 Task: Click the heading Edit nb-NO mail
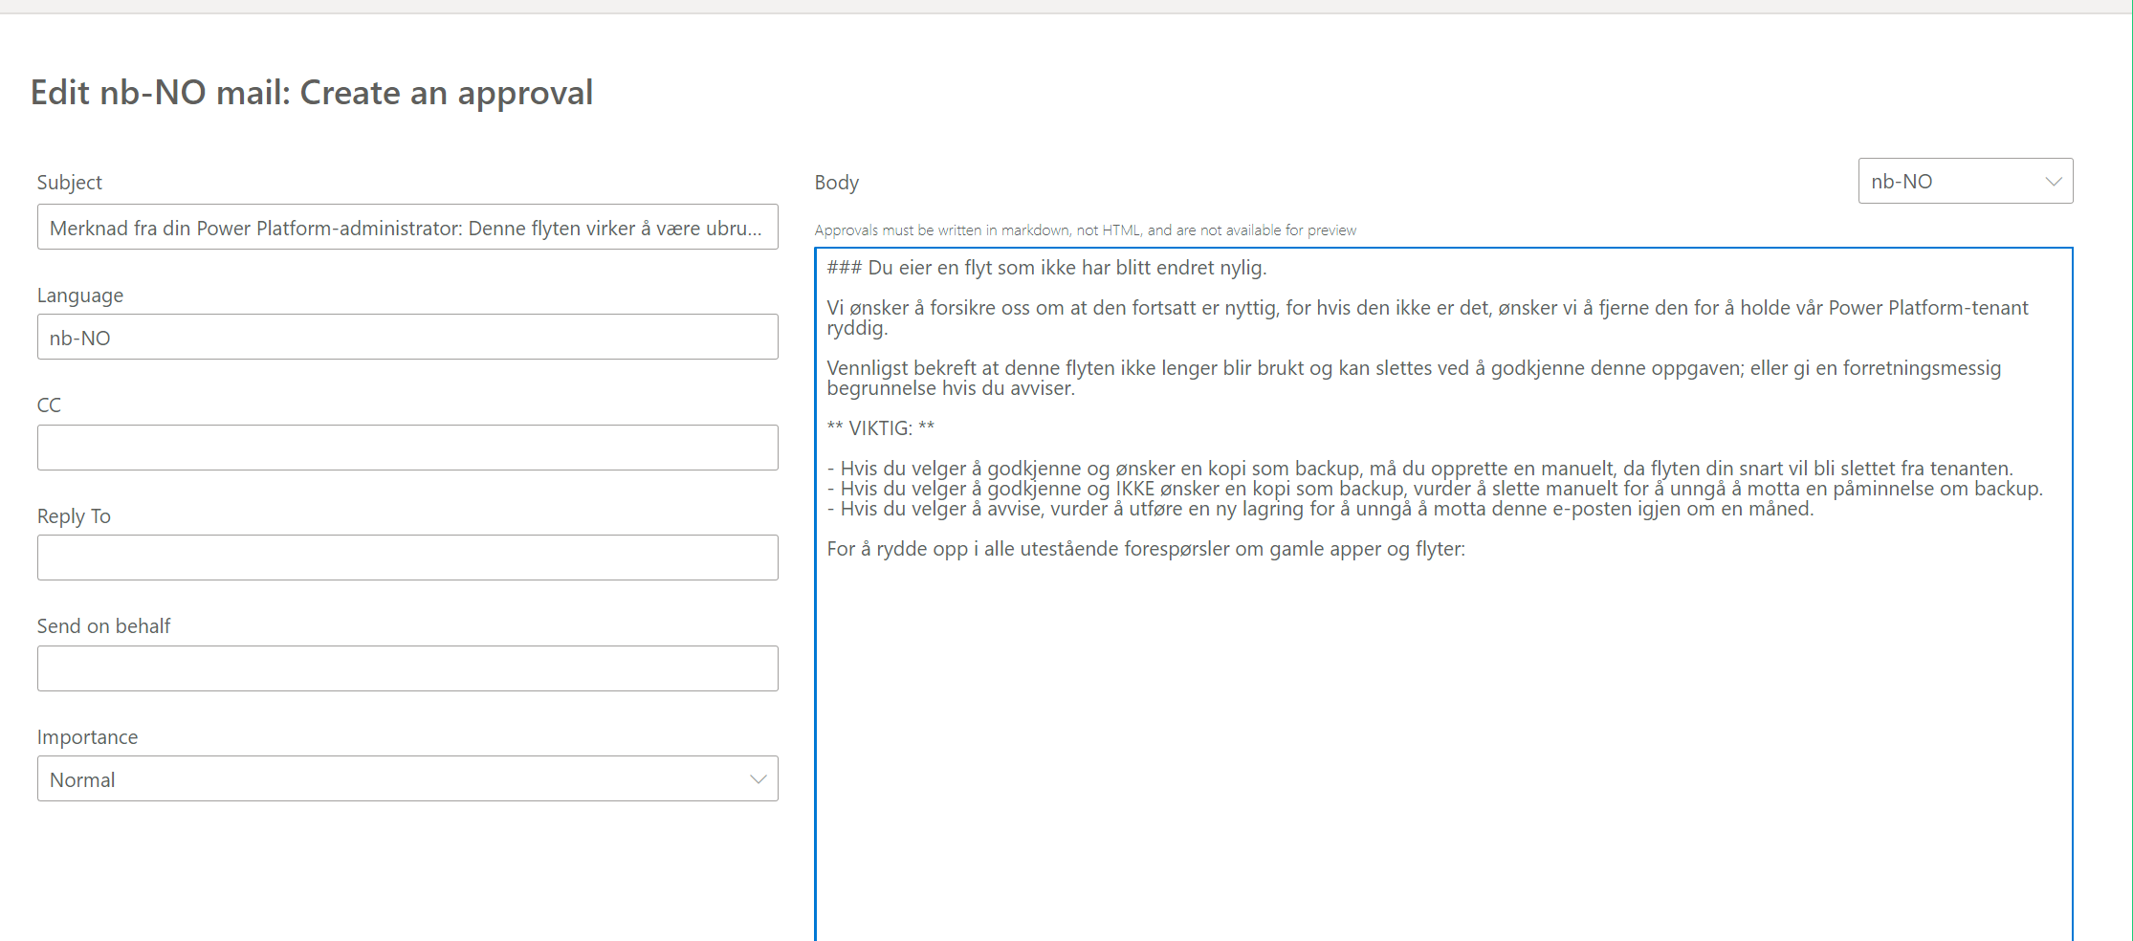313,92
